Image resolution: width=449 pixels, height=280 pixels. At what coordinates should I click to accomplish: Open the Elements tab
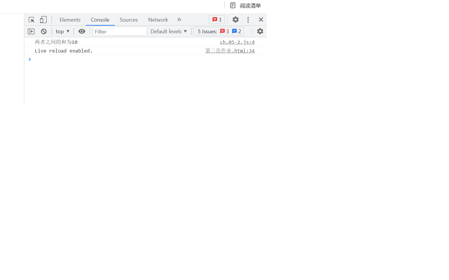coord(70,20)
